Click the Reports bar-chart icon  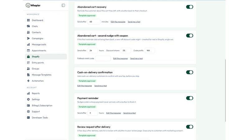[x=28, y=93]
